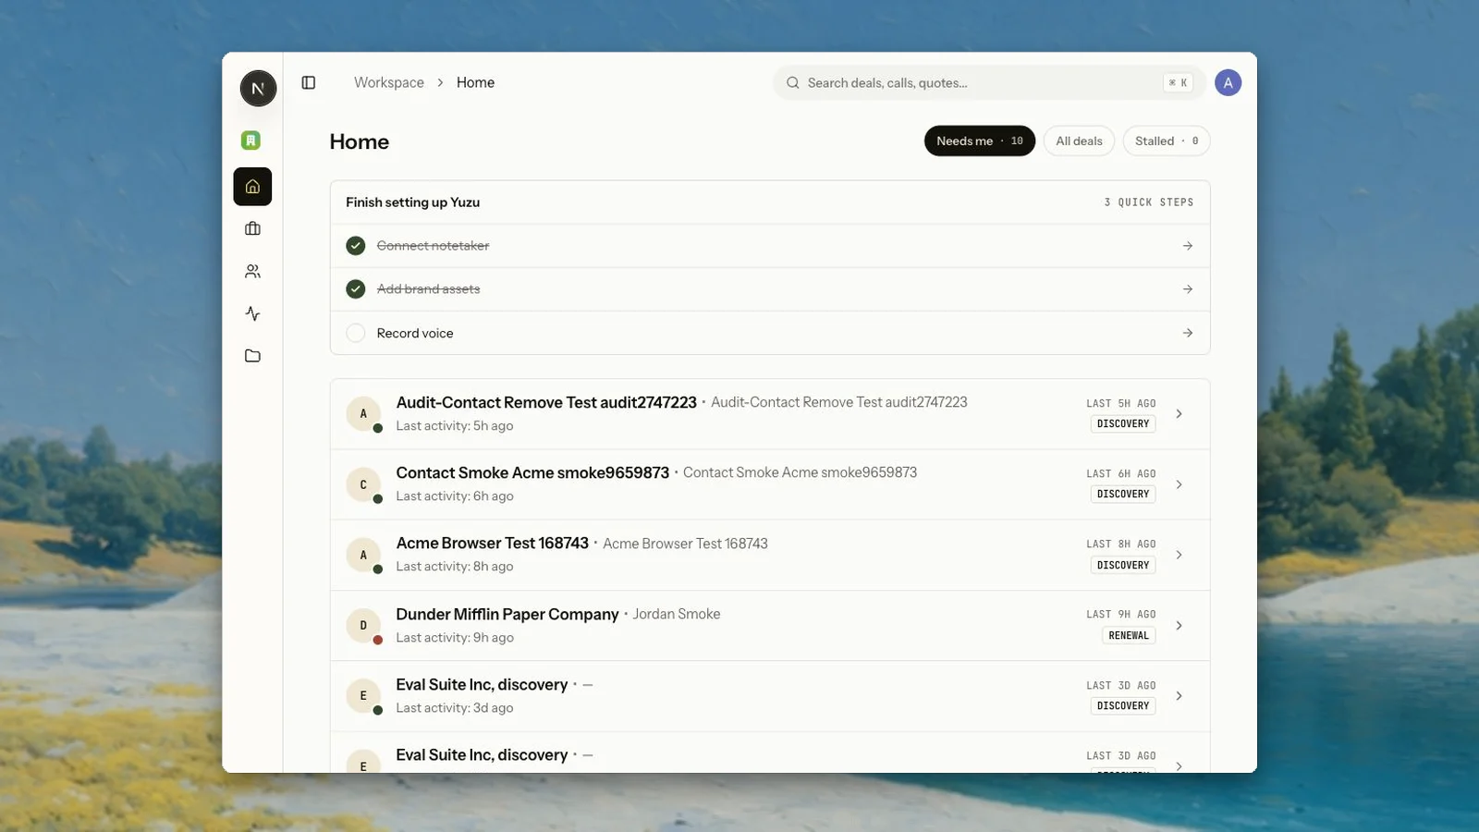Click the RENEWAL stage badge

(x=1129, y=635)
